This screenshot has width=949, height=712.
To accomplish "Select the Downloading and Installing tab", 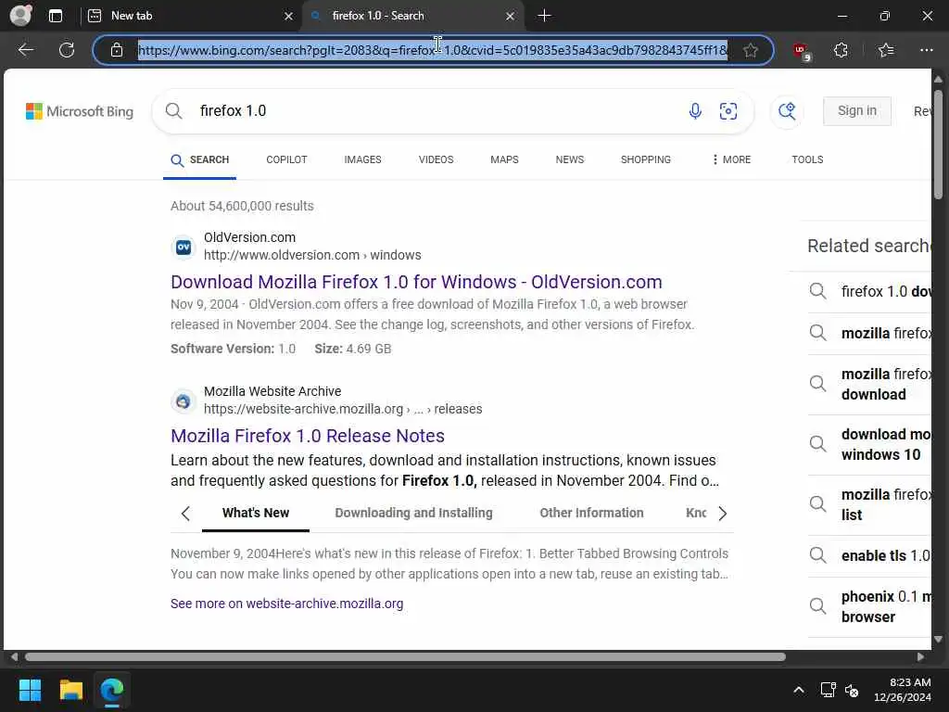I will tap(413, 514).
